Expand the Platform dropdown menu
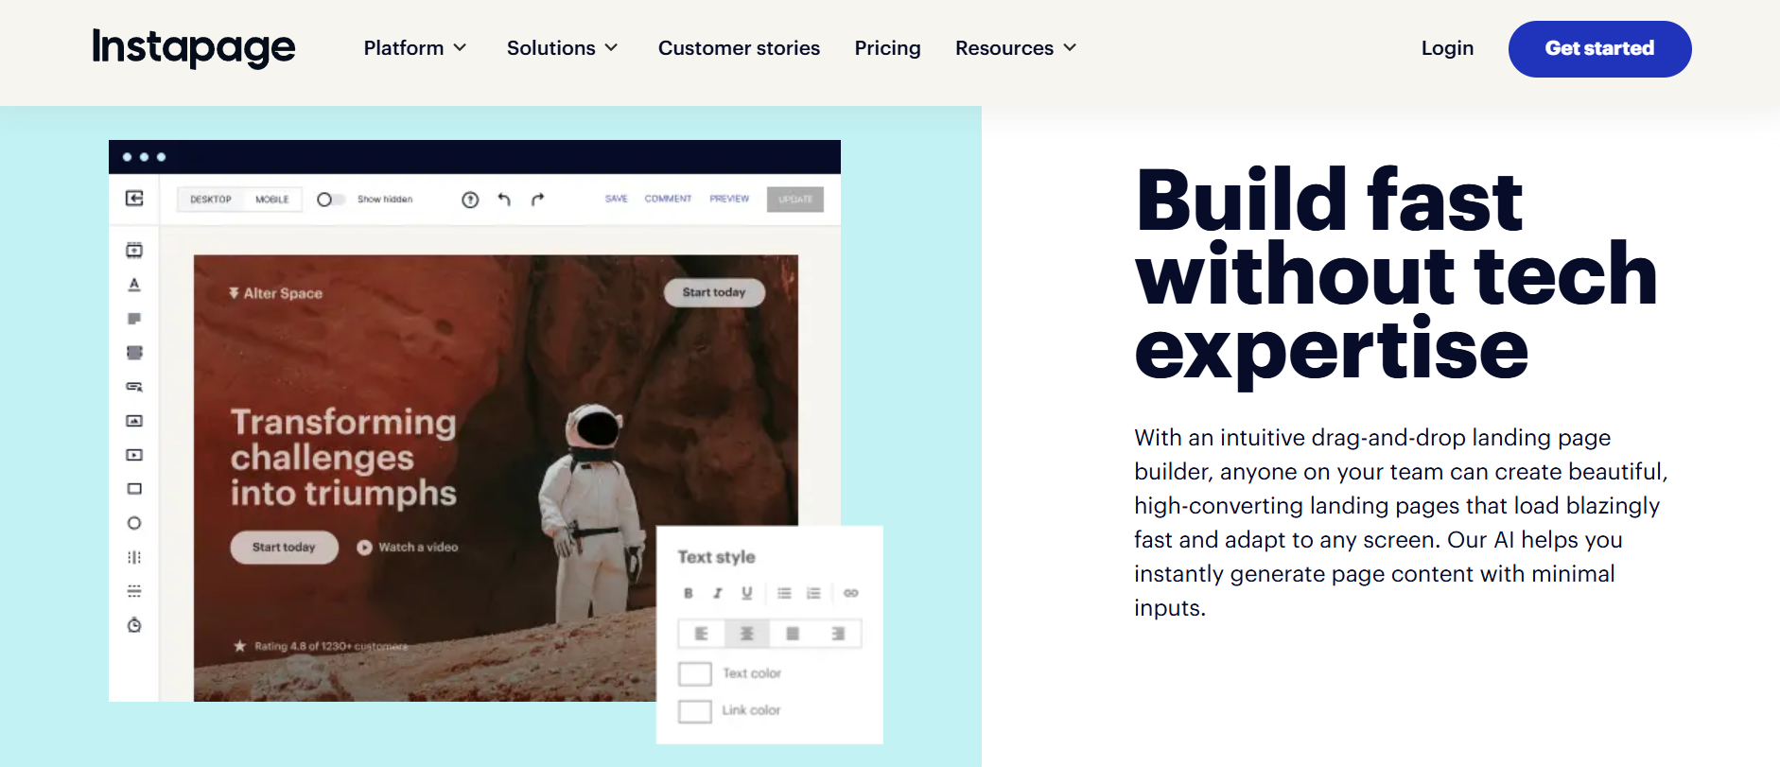The image size is (1780, 767). 415,47
